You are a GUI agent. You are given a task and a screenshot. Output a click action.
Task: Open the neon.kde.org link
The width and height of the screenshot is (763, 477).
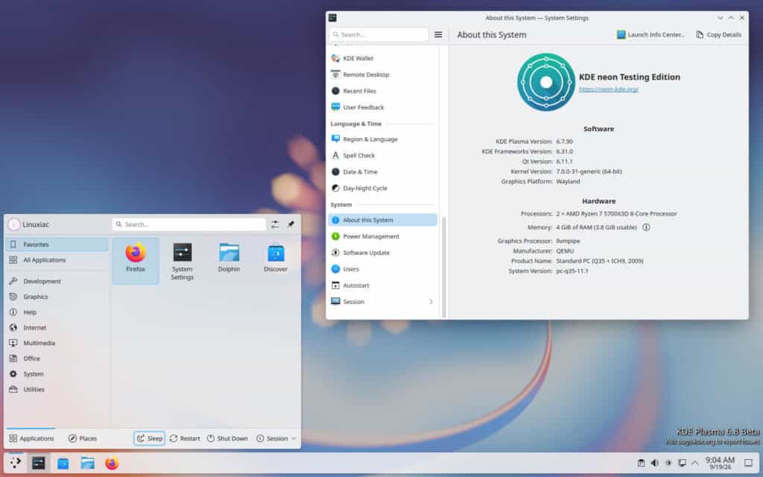tap(608, 89)
